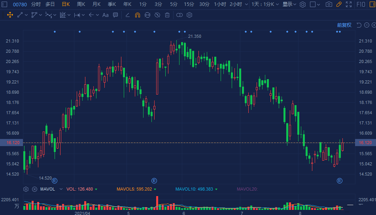Zoom out chart with minus icon
The image size is (376, 215).
pos(367,25)
